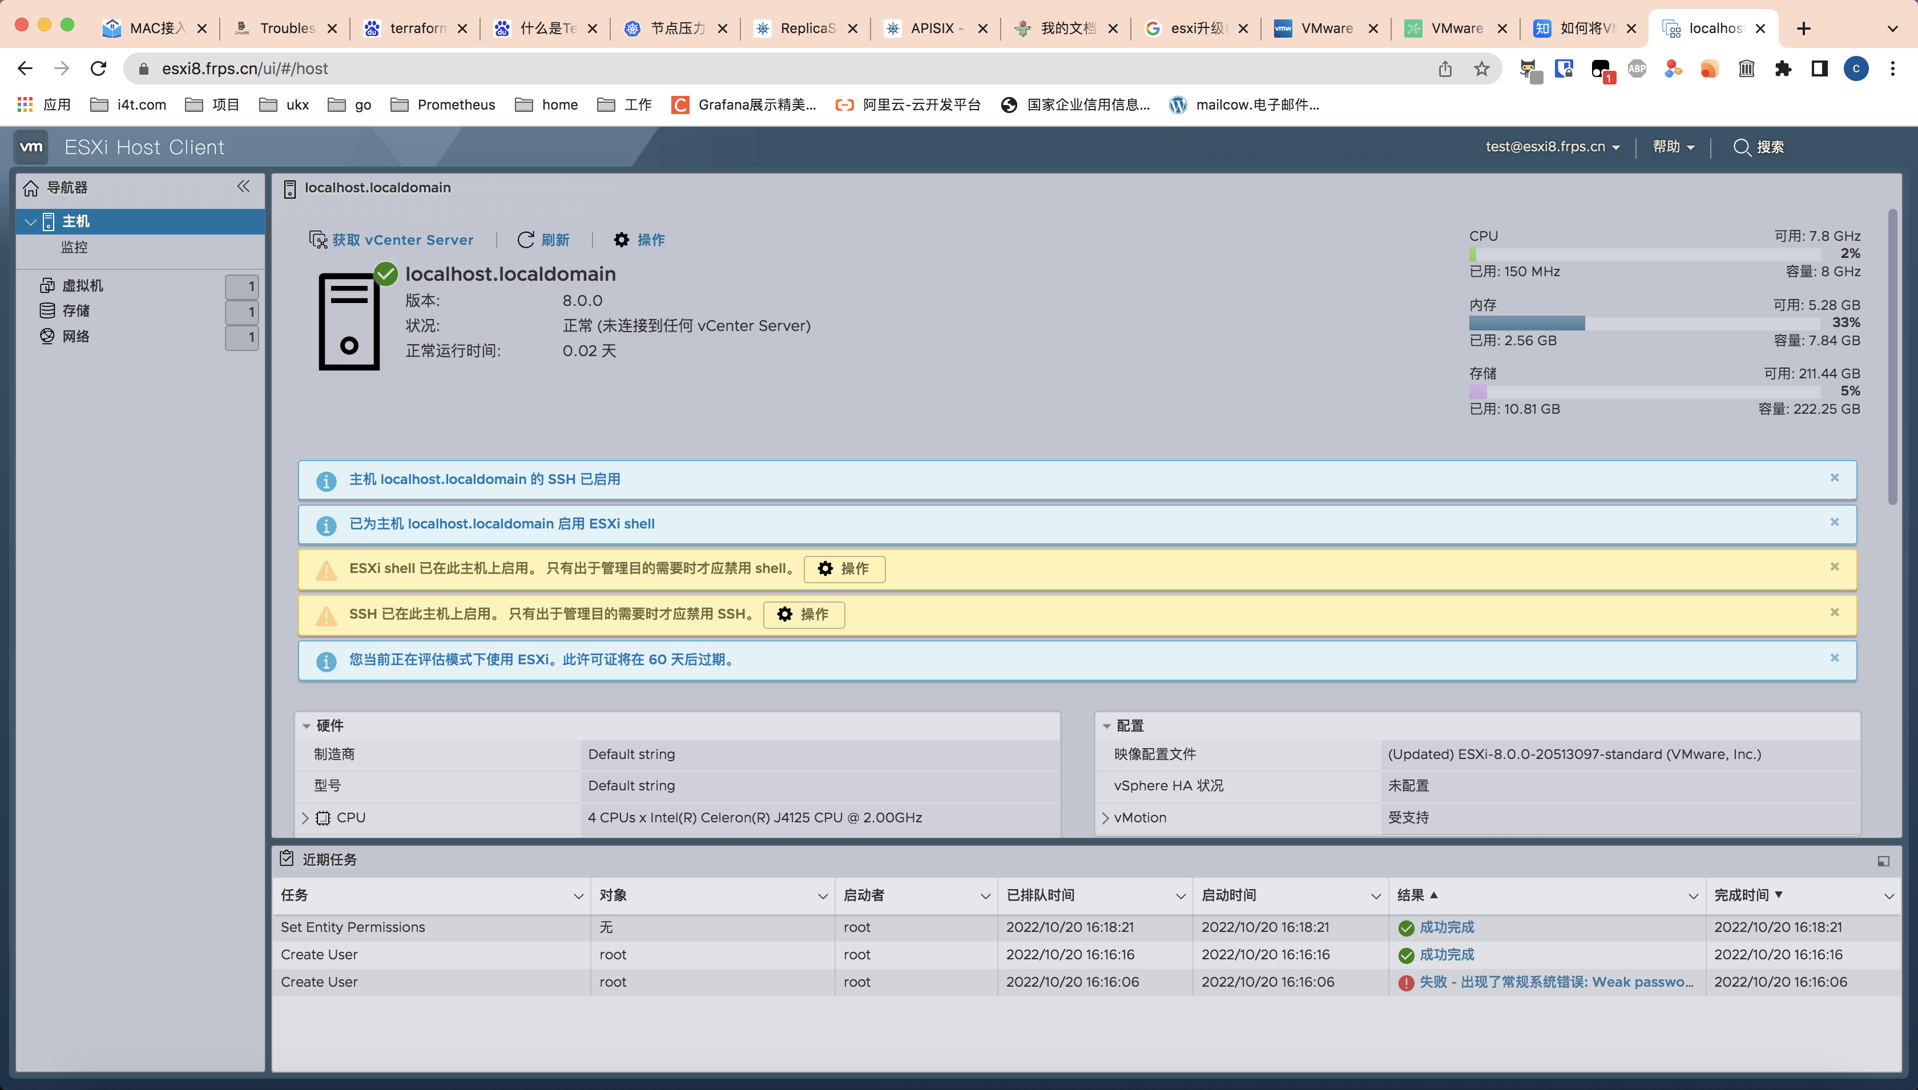Dismiss the evaluation mode license notification

pyautogui.click(x=1834, y=658)
